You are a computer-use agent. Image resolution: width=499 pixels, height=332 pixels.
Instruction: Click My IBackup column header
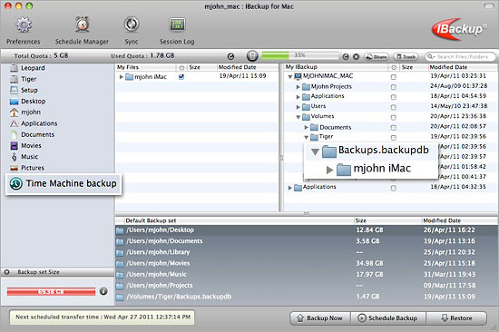pyautogui.click(x=336, y=67)
